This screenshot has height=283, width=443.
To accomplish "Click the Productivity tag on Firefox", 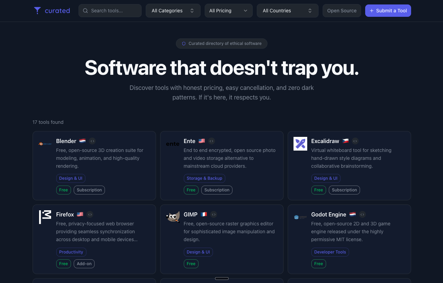I will (71, 252).
